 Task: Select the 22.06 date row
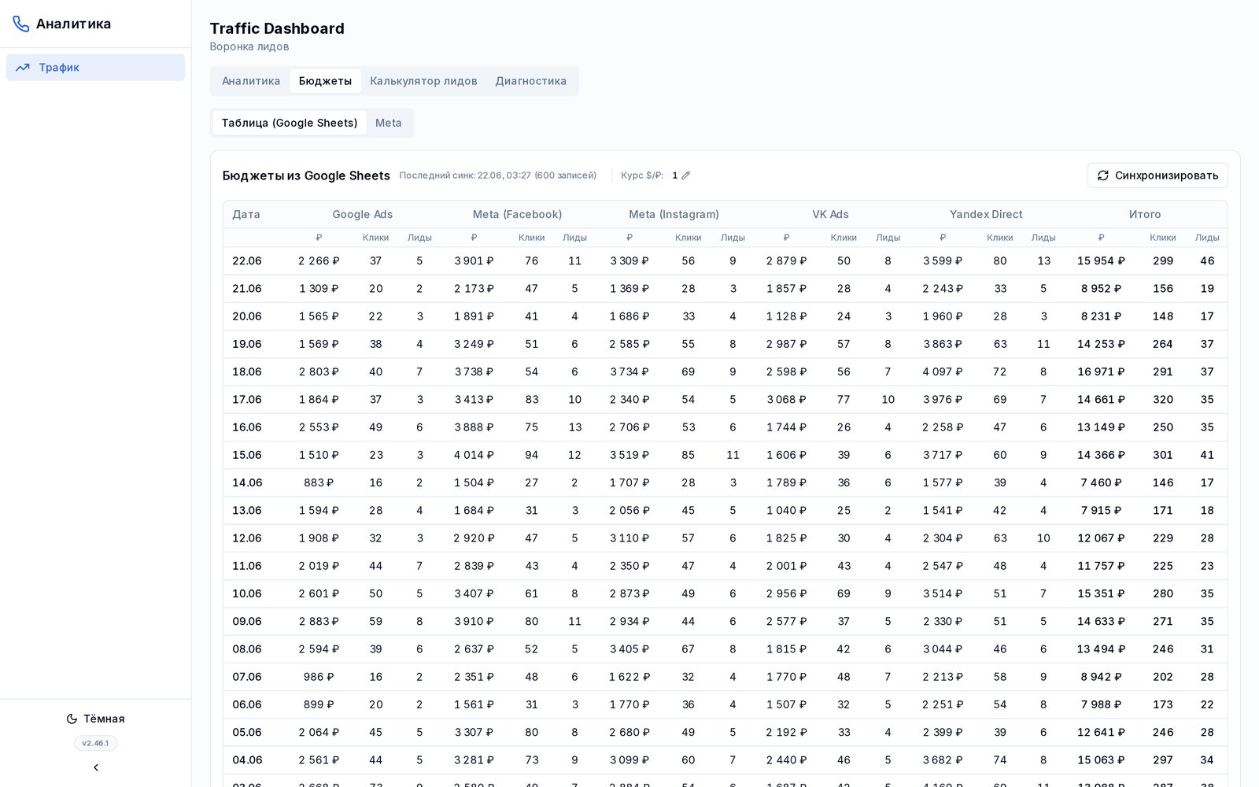pyautogui.click(x=725, y=260)
